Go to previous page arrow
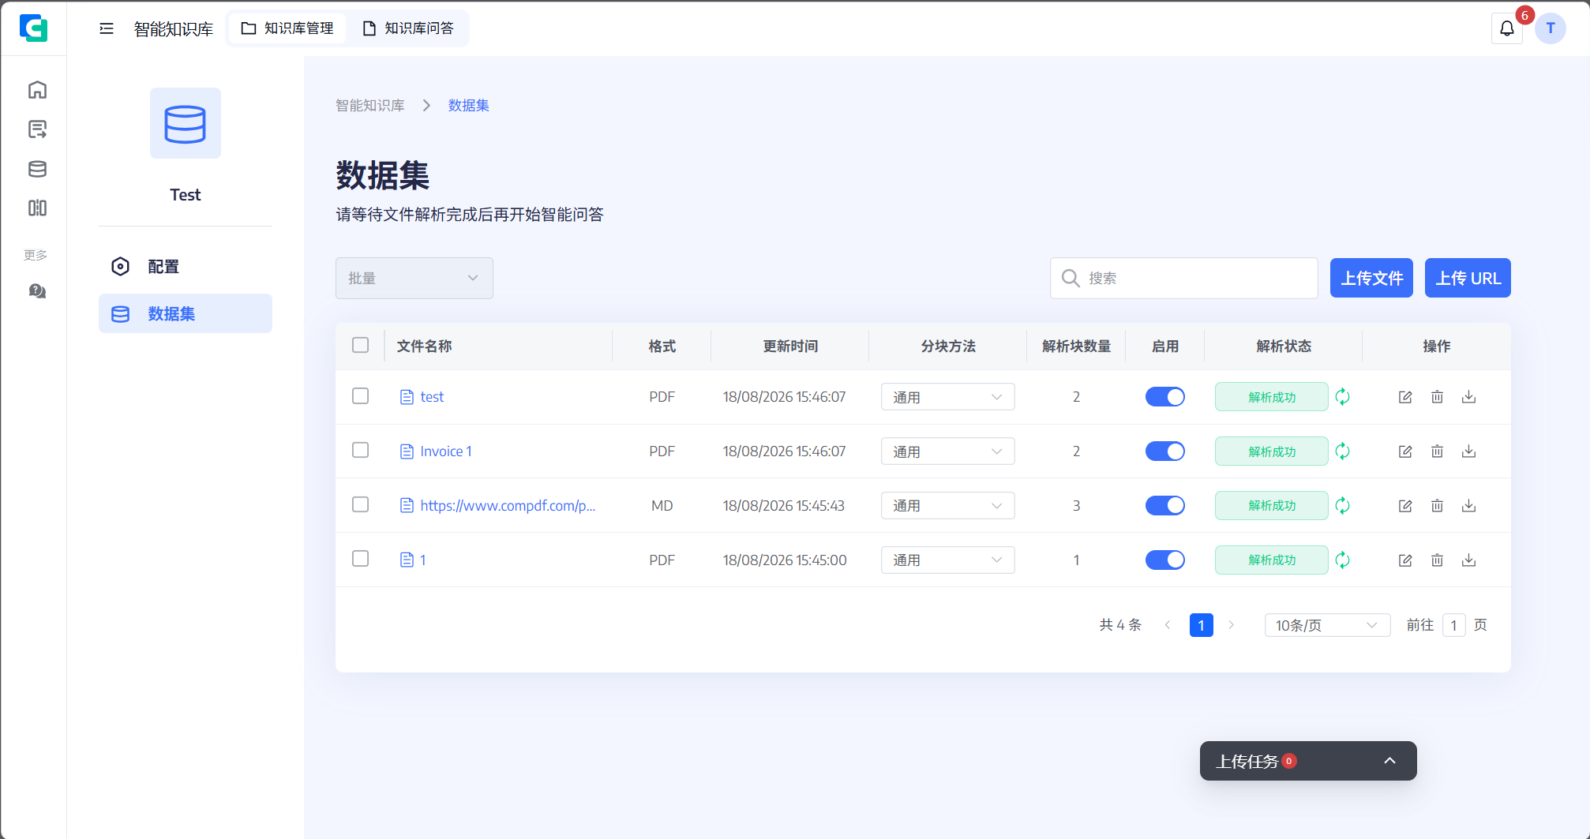This screenshot has width=1590, height=839. coord(1168,625)
